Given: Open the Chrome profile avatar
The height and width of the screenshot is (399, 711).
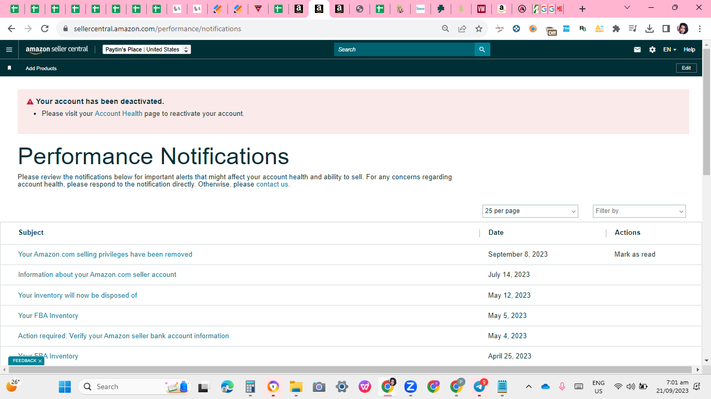Looking at the screenshot, I should (683, 29).
